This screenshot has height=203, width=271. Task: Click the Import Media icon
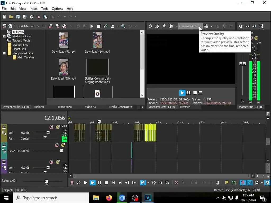(x=10, y=26)
